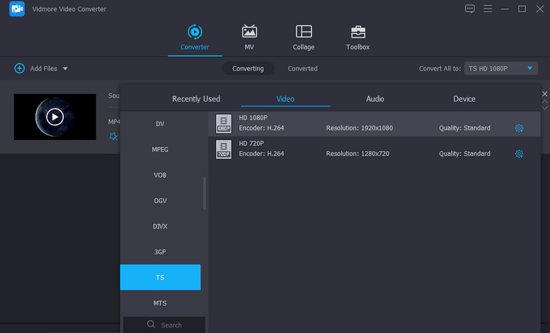
Task: Open the MV maker icon
Action: (249, 32)
